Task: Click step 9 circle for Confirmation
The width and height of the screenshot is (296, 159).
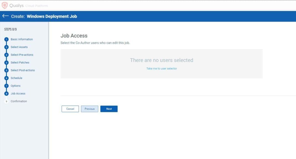Action: (x=6, y=101)
